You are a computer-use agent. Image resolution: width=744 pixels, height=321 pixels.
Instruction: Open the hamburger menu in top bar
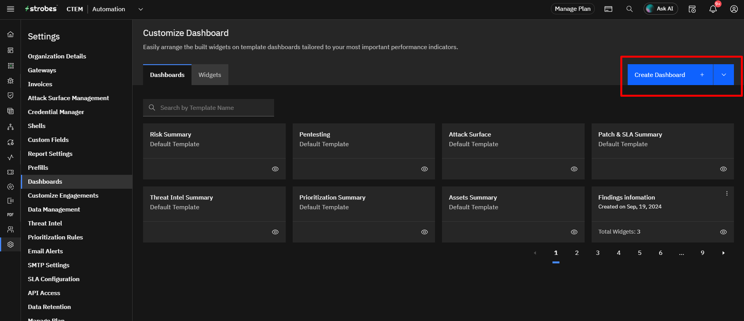point(10,9)
